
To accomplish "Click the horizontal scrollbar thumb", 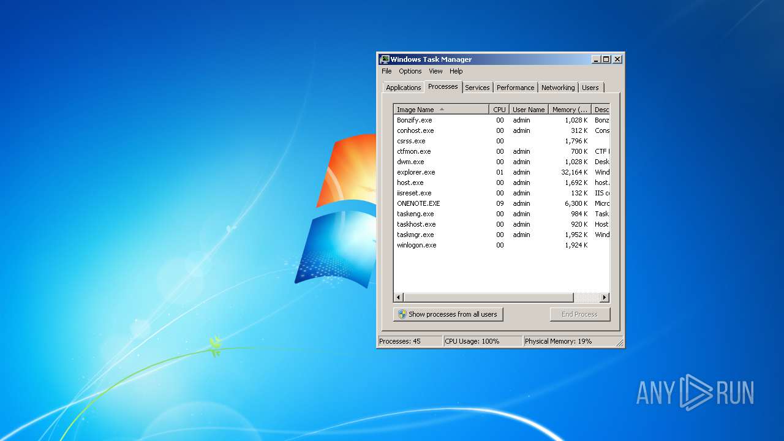I will (488, 298).
